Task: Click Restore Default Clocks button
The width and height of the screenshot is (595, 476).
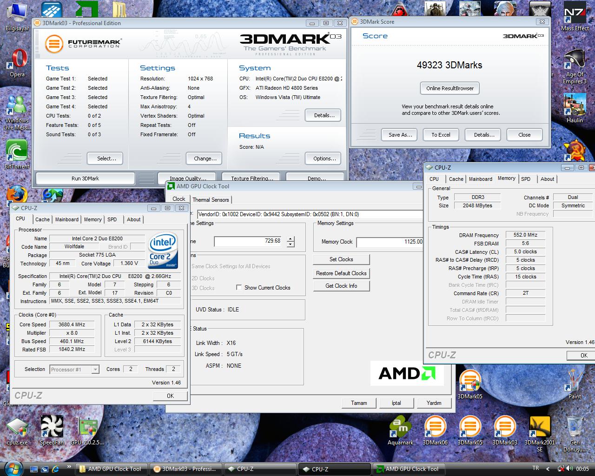Action: [341, 273]
